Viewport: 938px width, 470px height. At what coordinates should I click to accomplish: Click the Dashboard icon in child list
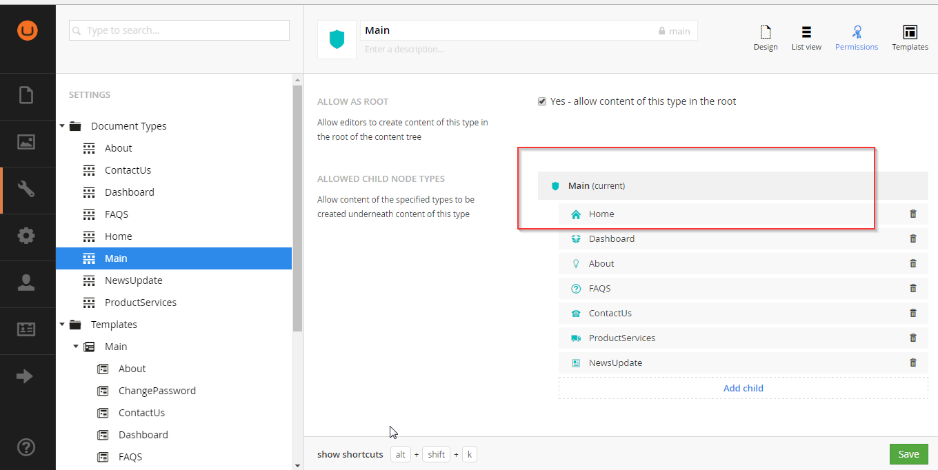[x=576, y=239]
